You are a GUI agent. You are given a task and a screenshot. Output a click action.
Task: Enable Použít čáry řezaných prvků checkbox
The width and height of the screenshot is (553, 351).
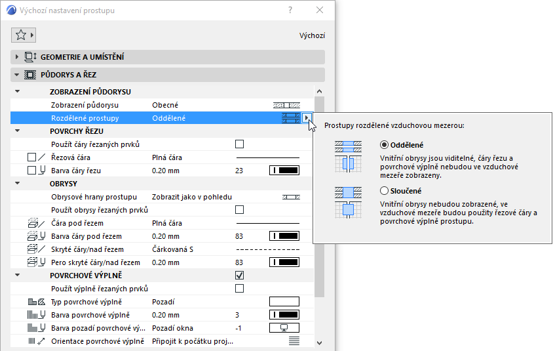click(x=239, y=144)
